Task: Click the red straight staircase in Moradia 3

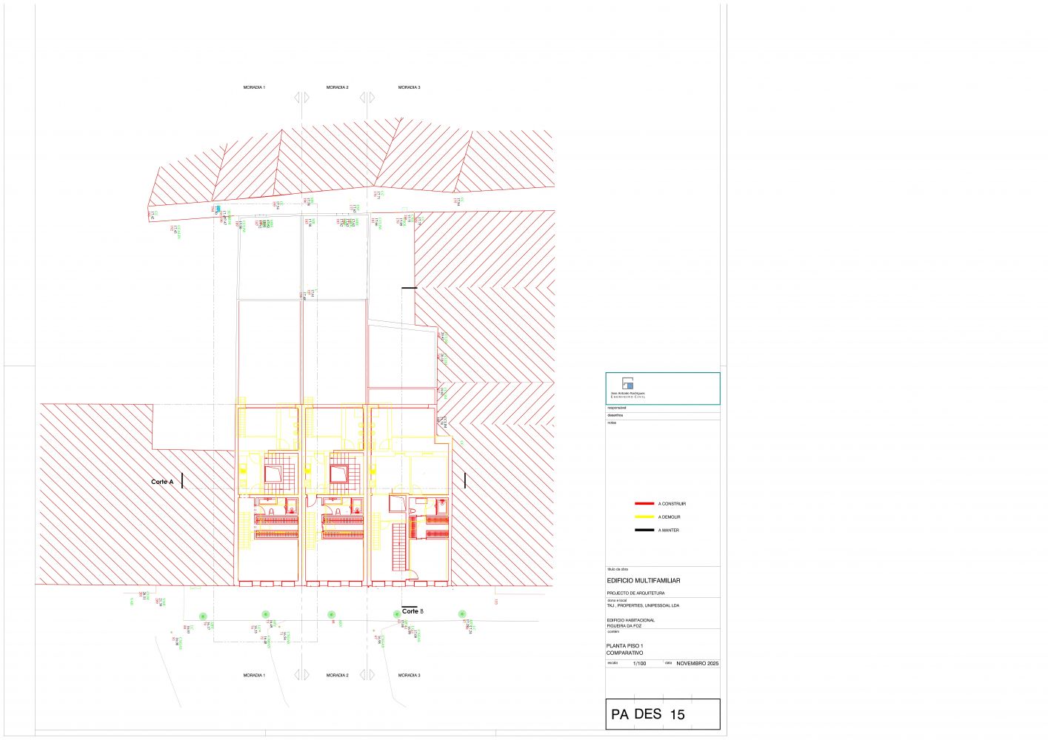Action: [399, 546]
